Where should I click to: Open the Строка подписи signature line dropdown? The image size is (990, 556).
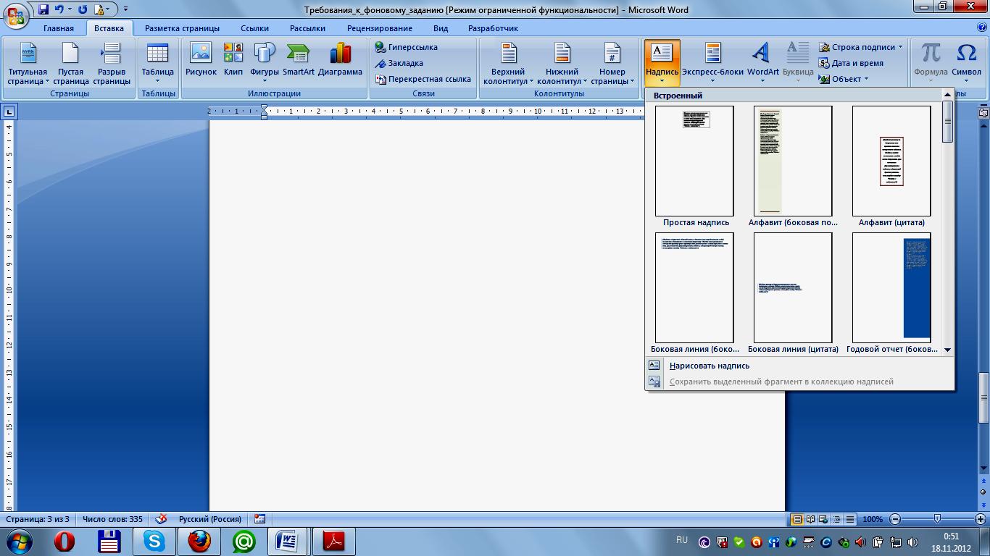point(861,47)
